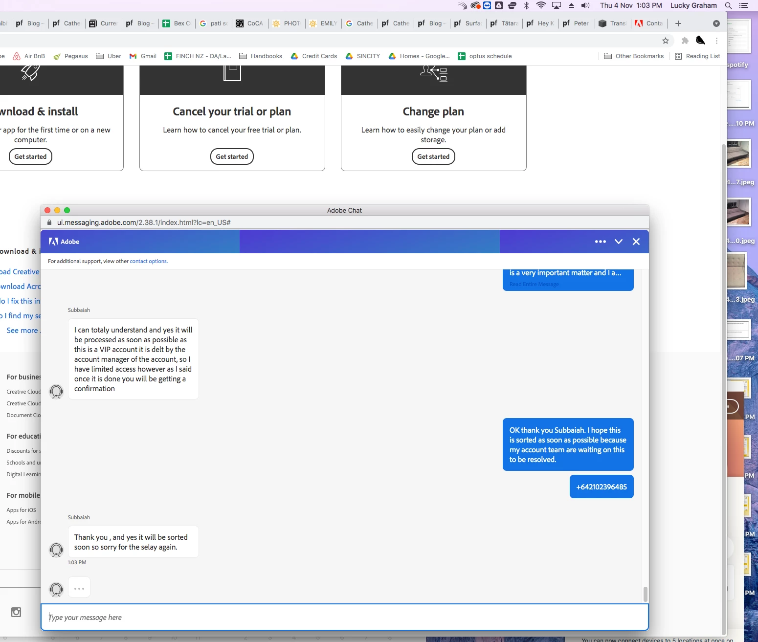Click Get started under Change plan

[x=433, y=156]
